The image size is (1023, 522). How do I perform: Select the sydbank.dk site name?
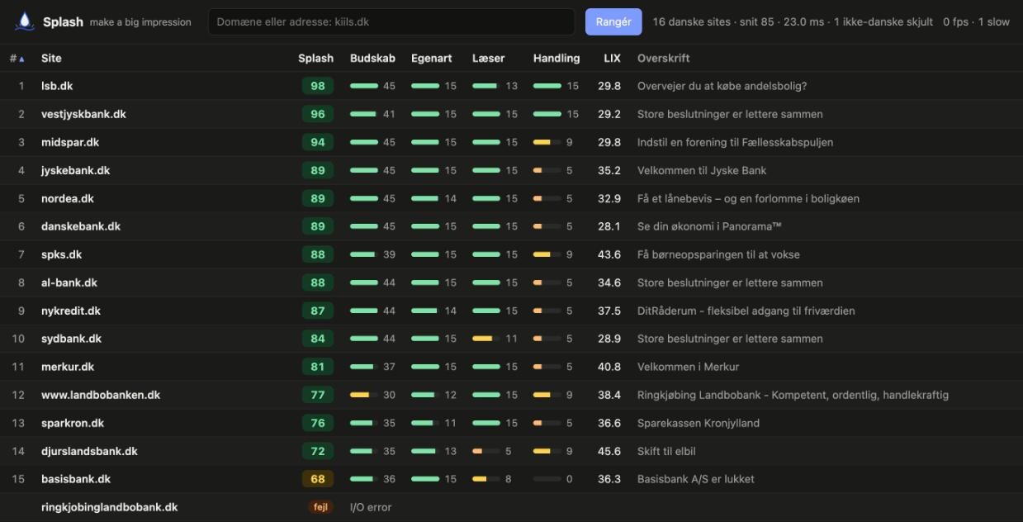tap(71, 339)
